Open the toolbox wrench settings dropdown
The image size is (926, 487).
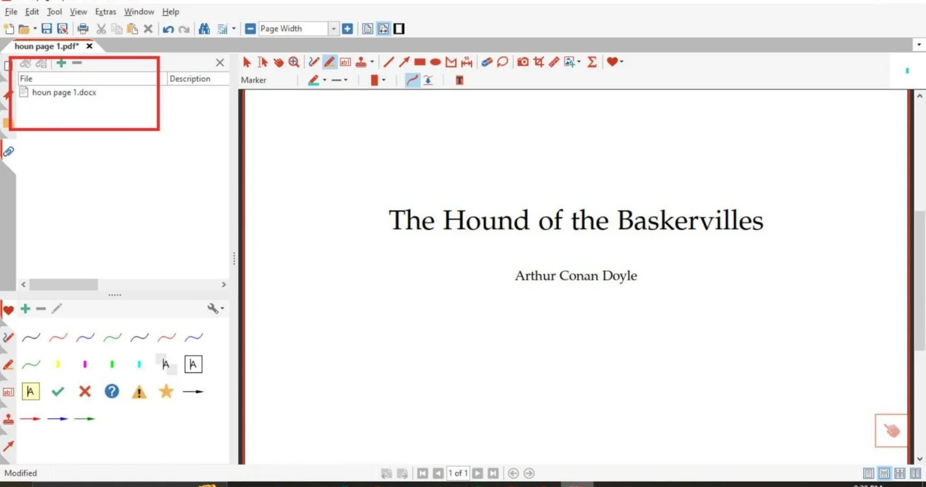point(216,309)
